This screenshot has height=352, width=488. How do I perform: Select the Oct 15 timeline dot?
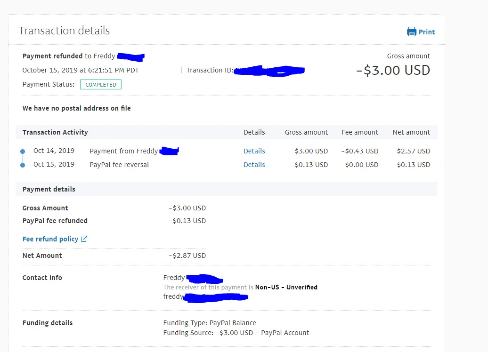(x=23, y=165)
